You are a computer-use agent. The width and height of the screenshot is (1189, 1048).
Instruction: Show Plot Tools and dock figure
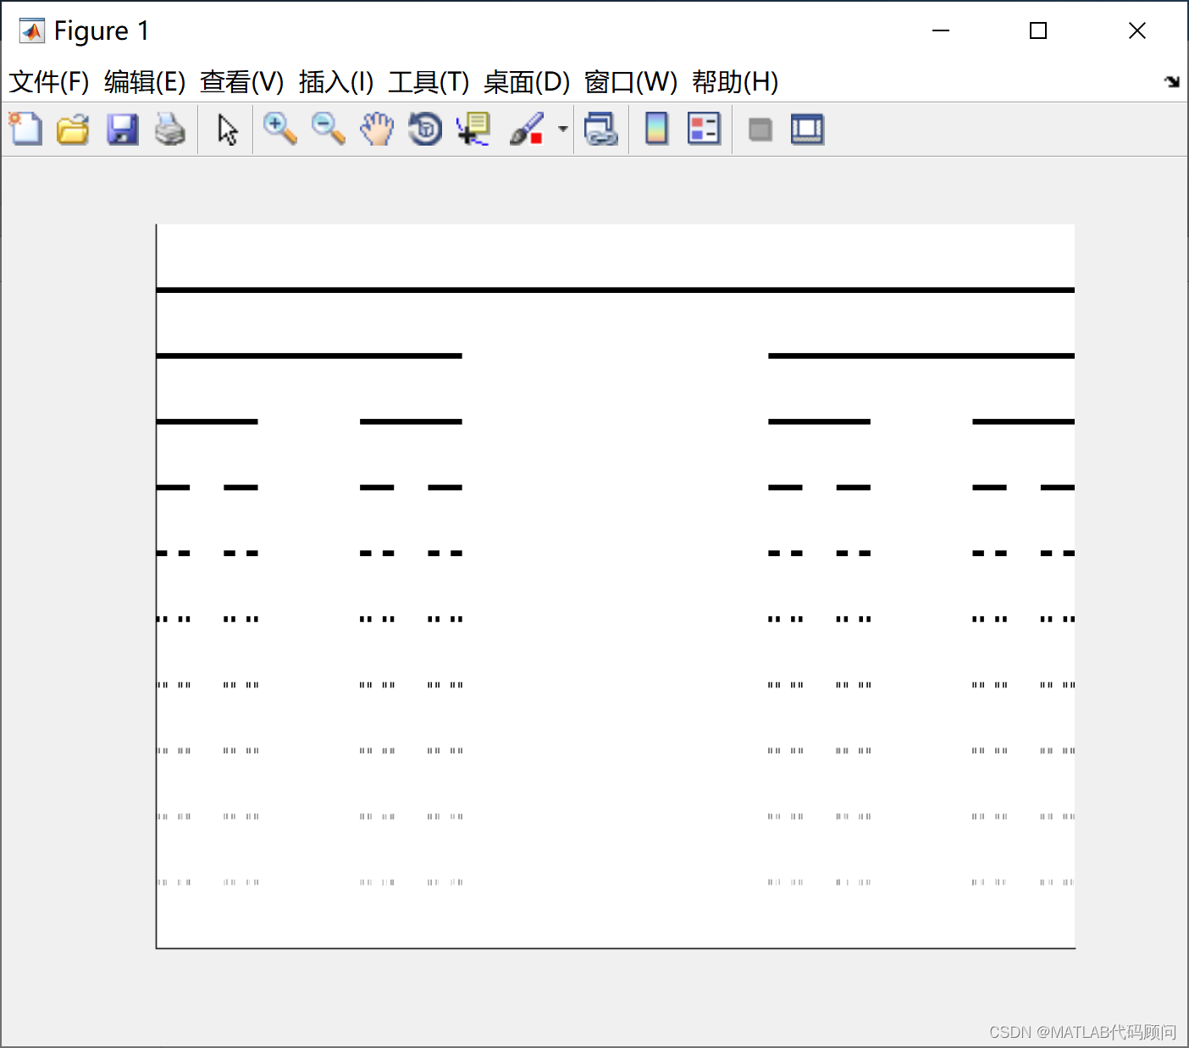[806, 129]
